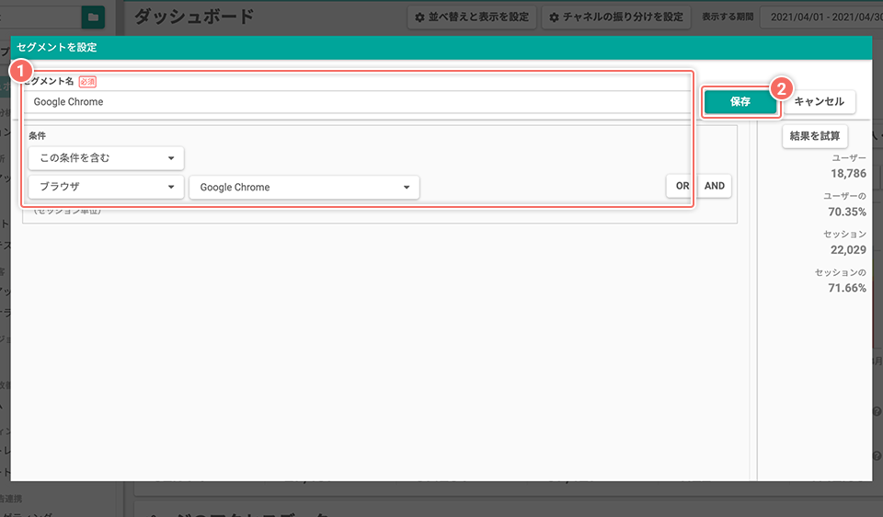Click the segment name input field
883x517 pixels.
[x=357, y=102]
